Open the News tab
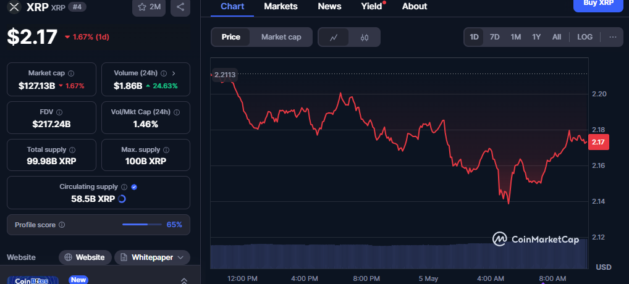The height and width of the screenshot is (284, 629). click(x=329, y=6)
